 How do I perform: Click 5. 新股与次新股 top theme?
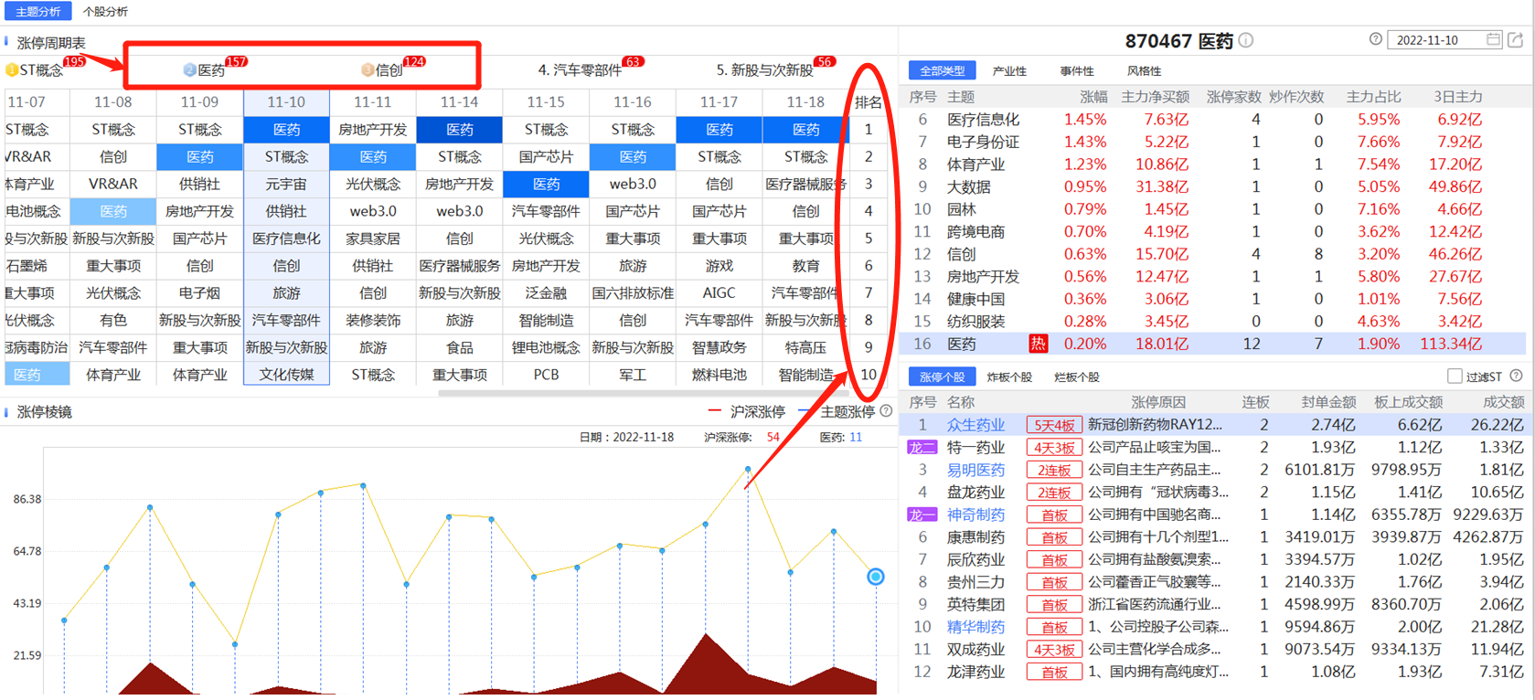point(764,70)
